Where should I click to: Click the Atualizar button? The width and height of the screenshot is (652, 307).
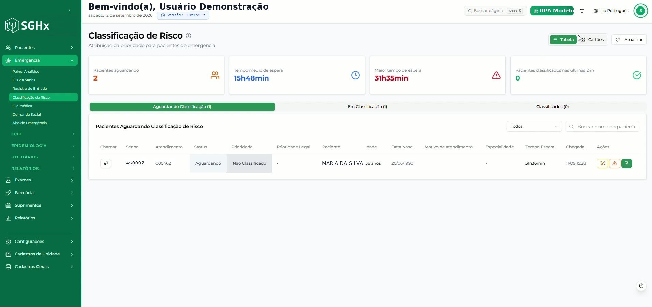pyautogui.click(x=629, y=40)
